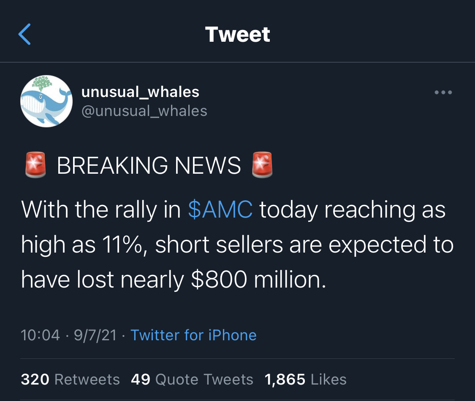Click the Twitter for iPhone source link
This screenshot has height=401, width=475.
click(x=193, y=335)
